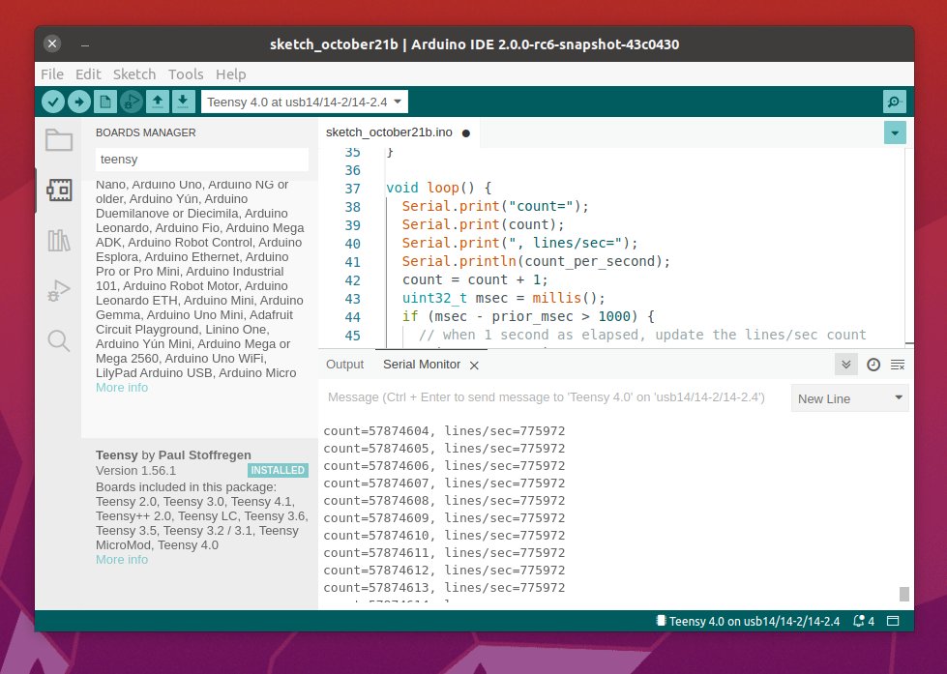The height and width of the screenshot is (674, 947).
Task: Open the Tools menu
Action: pos(186,74)
